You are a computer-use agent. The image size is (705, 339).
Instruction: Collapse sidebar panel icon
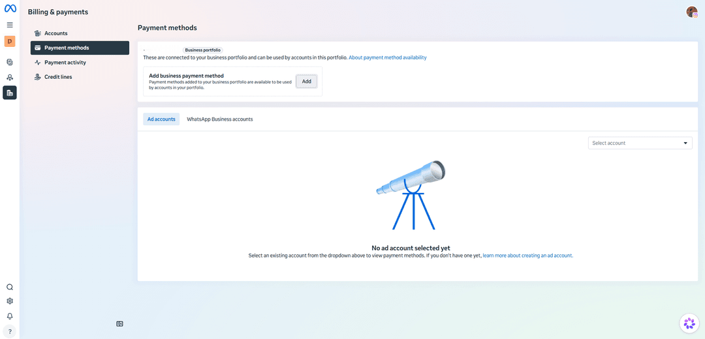click(119, 324)
